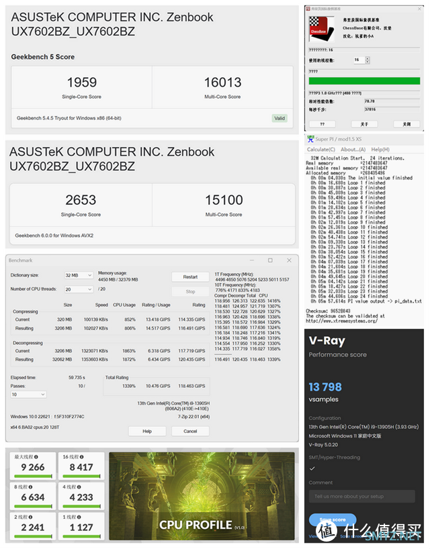
Task: Maximize the 7-Zip Benchmark window
Action: [x=270, y=260]
